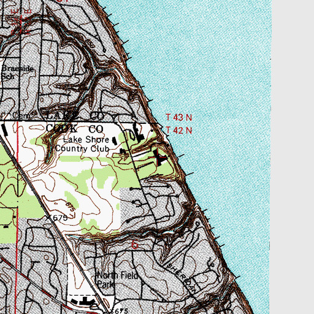
Task: Click the T 43 N township label
Action: click(x=179, y=118)
